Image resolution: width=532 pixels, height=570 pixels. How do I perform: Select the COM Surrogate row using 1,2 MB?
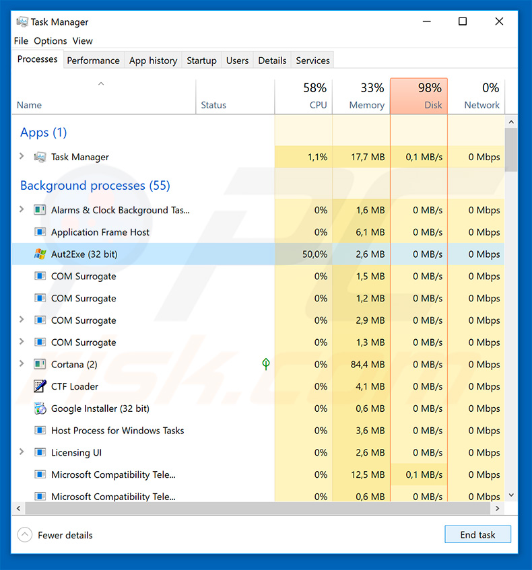259,298
